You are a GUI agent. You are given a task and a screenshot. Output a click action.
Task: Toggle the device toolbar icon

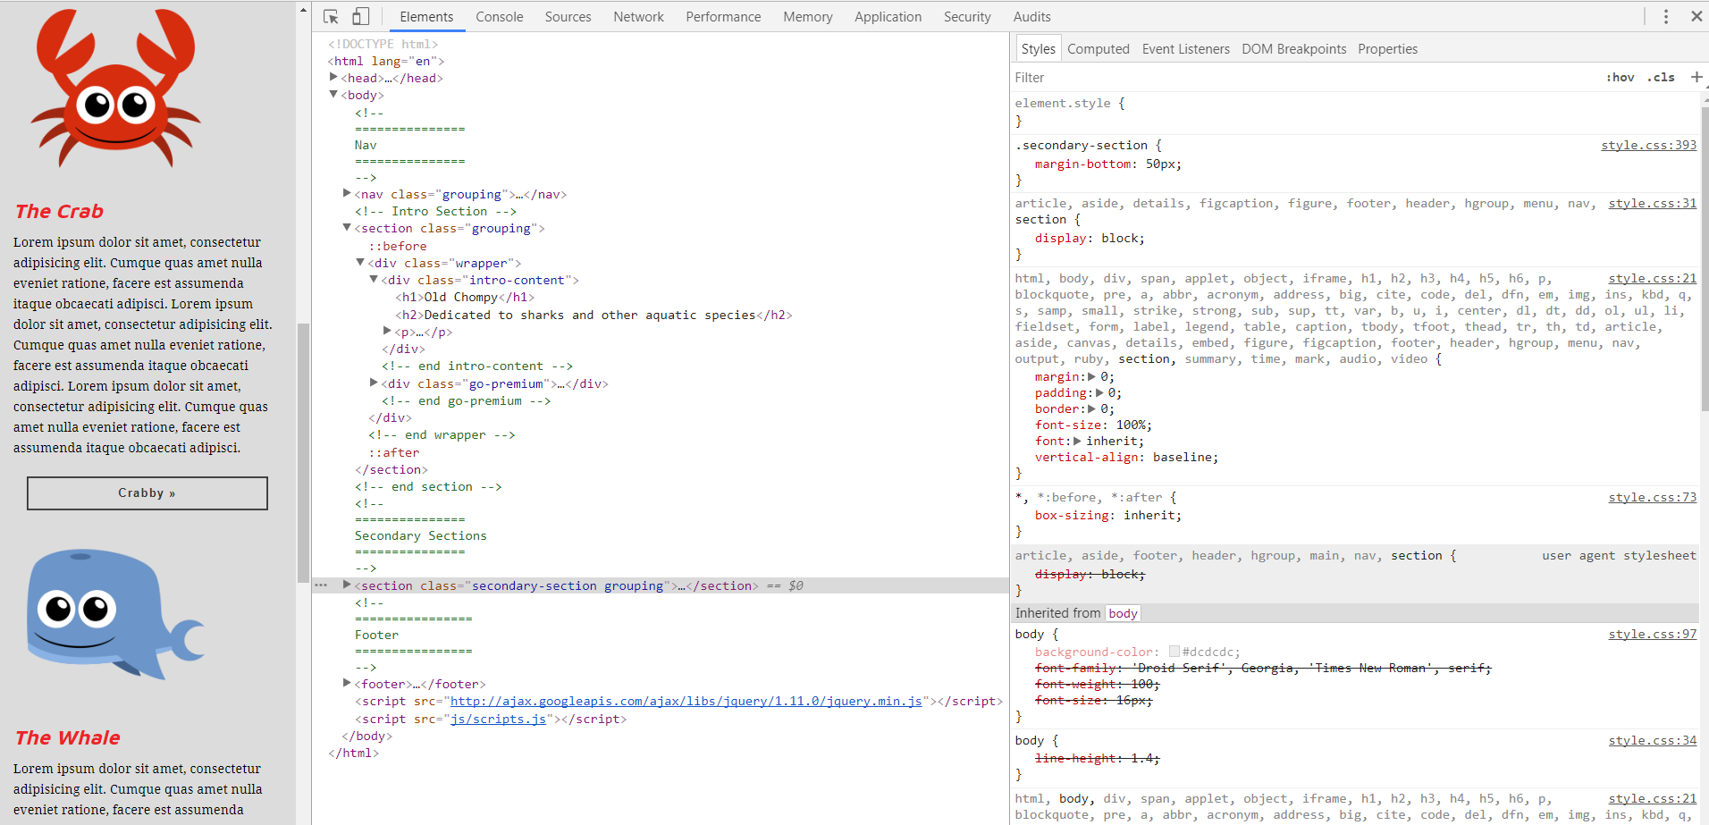[x=360, y=17]
